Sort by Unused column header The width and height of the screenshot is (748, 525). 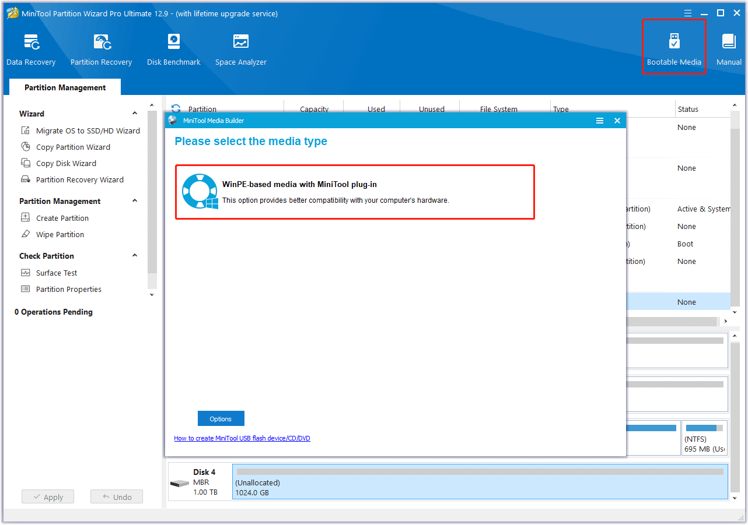point(432,109)
